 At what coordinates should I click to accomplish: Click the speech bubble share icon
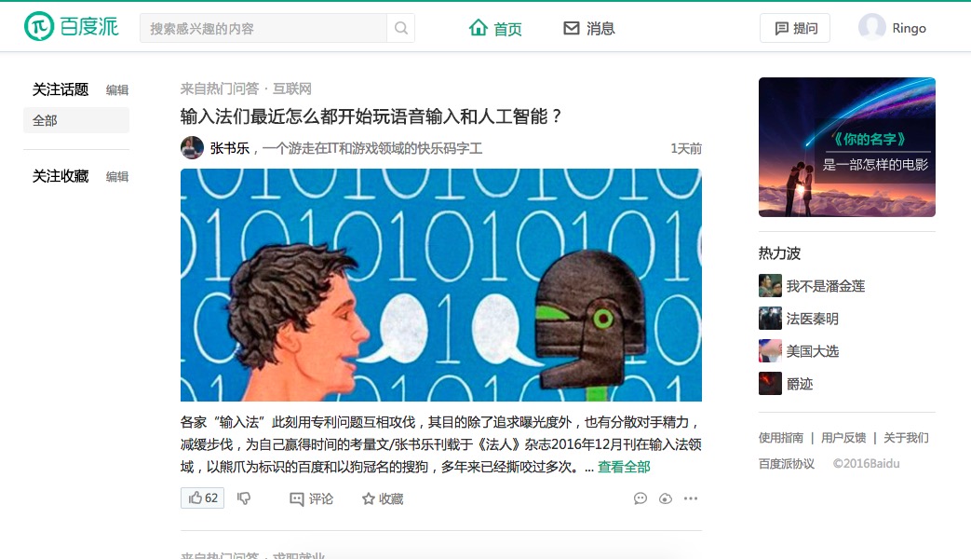(x=641, y=498)
